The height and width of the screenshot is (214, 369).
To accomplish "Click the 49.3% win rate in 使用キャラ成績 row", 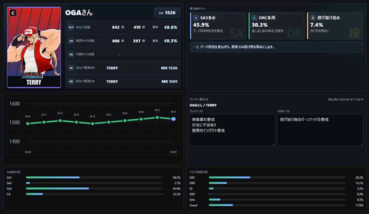I will point(171,41).
